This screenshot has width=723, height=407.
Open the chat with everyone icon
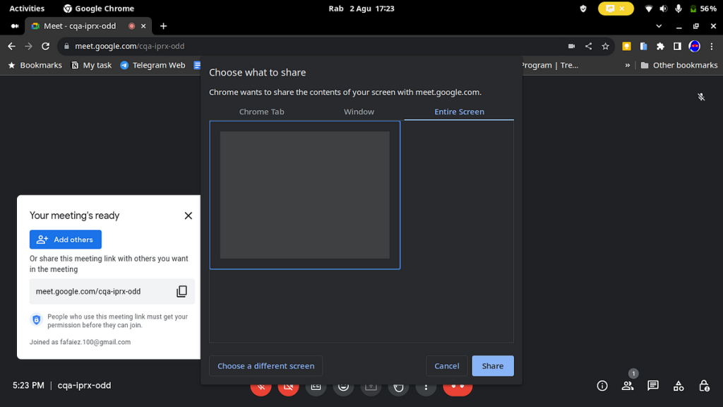(x=653, y=386)
